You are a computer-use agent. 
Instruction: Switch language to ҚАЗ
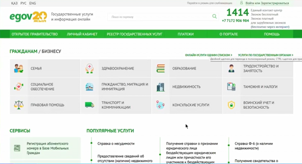tap(14, 3)
